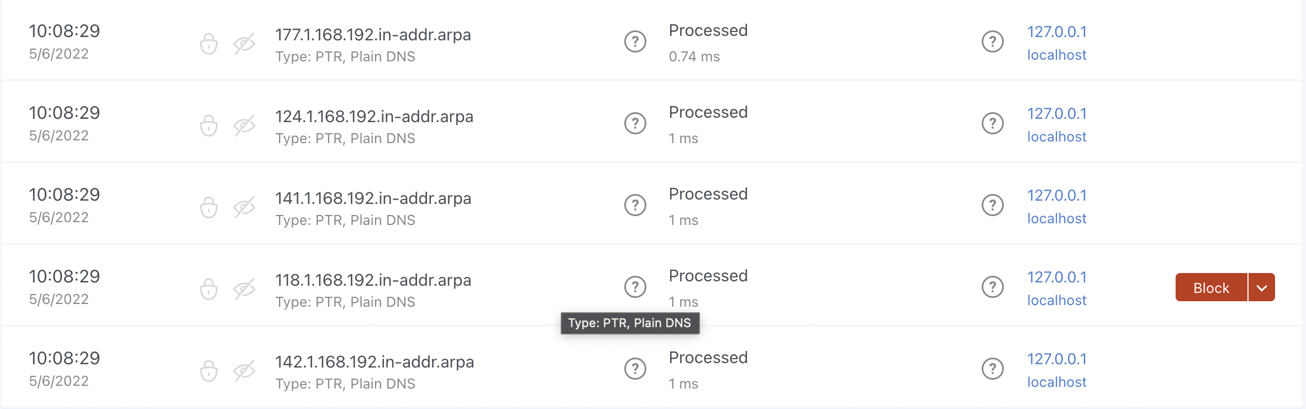Expand the Block button dropdown arrow
Image resolution: width=1306 pixels, height=409 pixels.
pos(1262,287)
